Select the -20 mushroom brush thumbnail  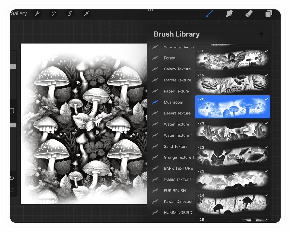pos(232,107)
